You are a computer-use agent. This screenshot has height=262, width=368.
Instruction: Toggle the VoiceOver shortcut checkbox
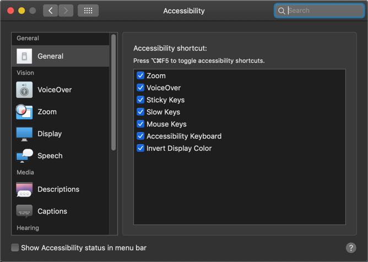(x=140, y=88)
